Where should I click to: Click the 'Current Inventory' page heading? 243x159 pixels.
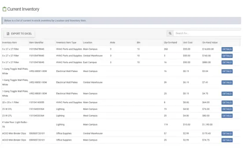coord(23,9)
